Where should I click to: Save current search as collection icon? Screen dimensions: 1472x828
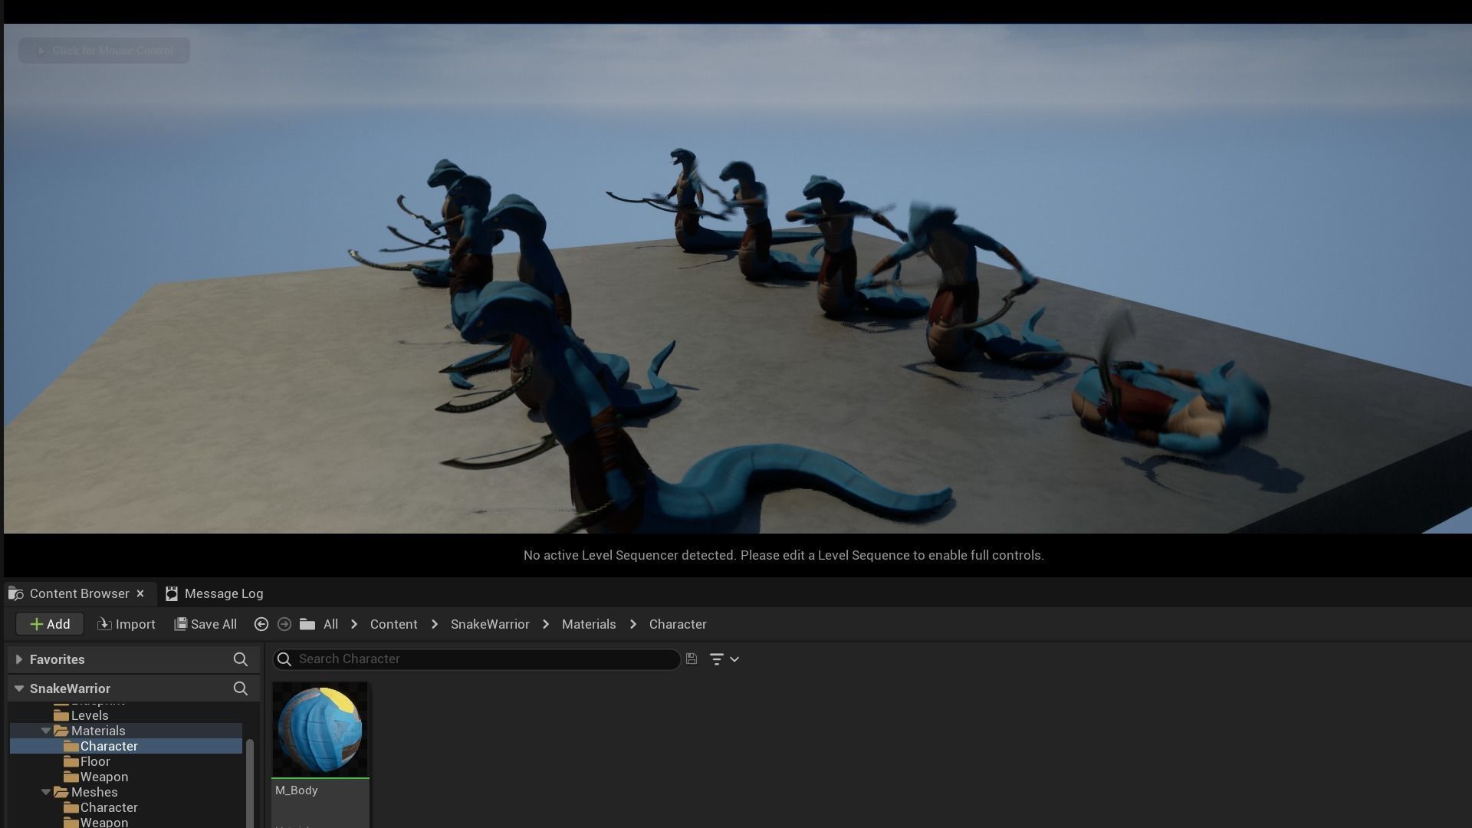[x=692, y=659]
